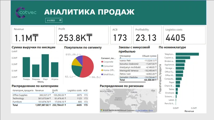
Task: Select the Telephon... bar in nomenclature chart
Action: coord(187,54)
